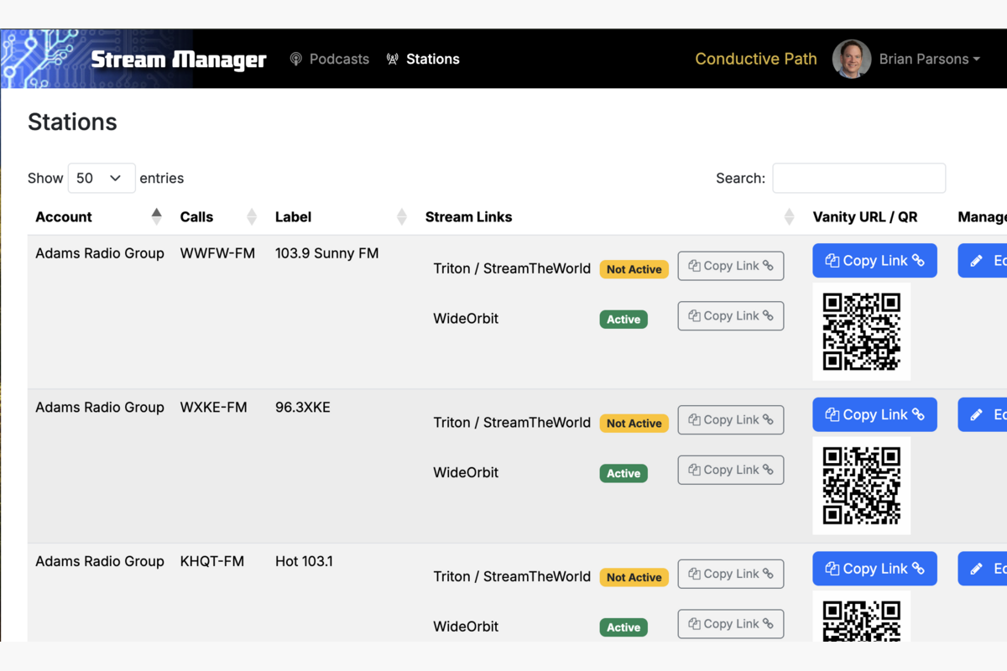Click KHQT-FM's vanity Copy Link button
This screenshot has width=1007, height=671.
point(874,568)
